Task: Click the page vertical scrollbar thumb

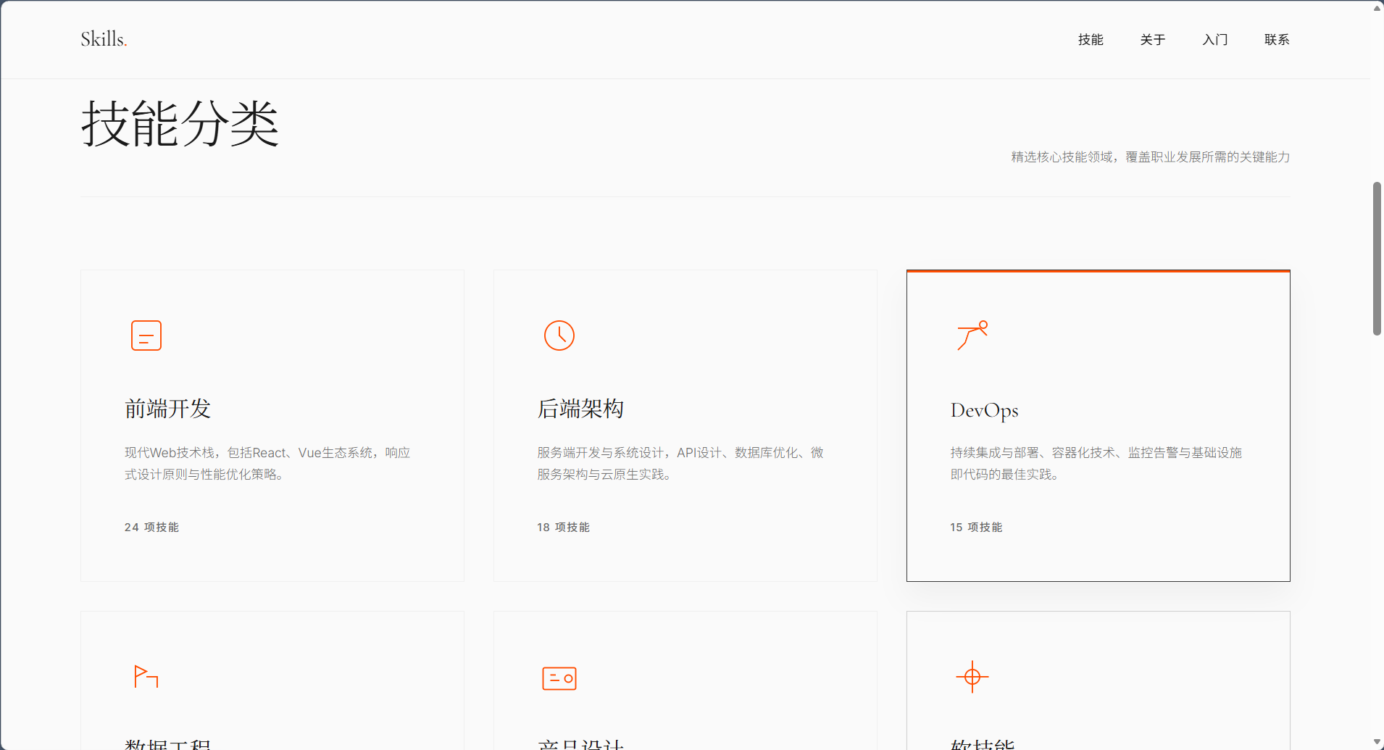Action: tap(1377, 259)
